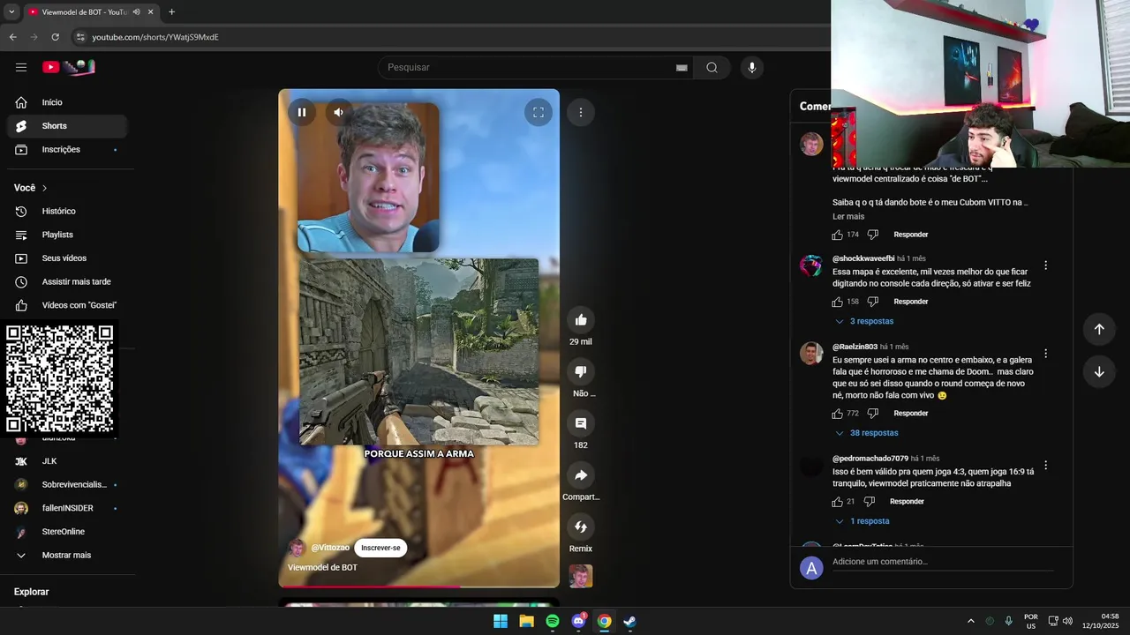Subscribe with the Inscrever-se button
This screenshot has width=1130, height=635.
[380, 548]
